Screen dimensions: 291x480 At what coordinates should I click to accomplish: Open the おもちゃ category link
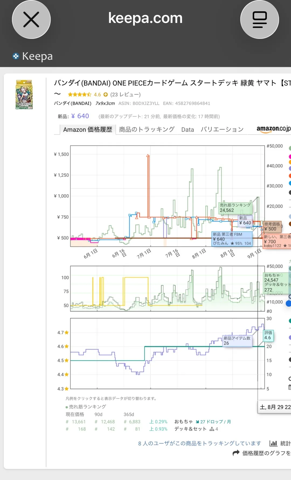pos(183,421)
